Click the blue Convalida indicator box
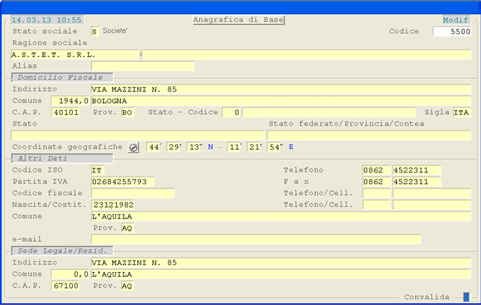This screenshot has height=305, width=481. (x=466, y=297)
